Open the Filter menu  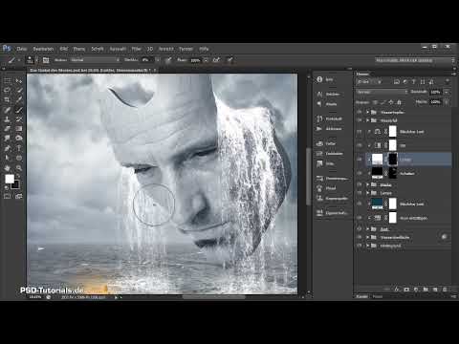click(136, 49)
